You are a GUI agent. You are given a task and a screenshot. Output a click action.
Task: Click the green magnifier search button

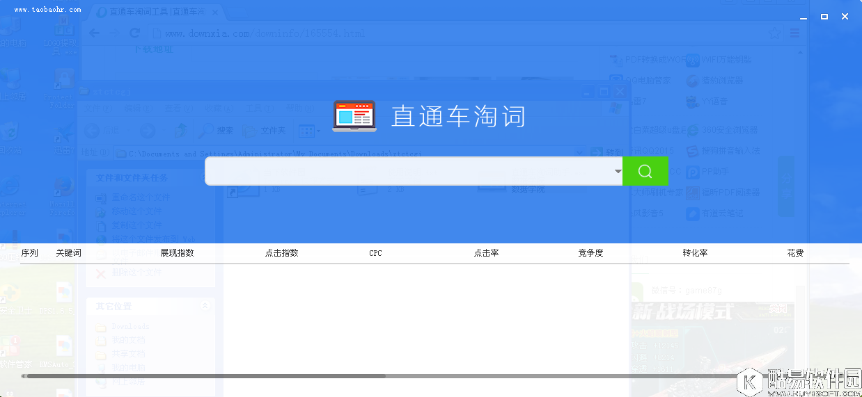[645, 171]
